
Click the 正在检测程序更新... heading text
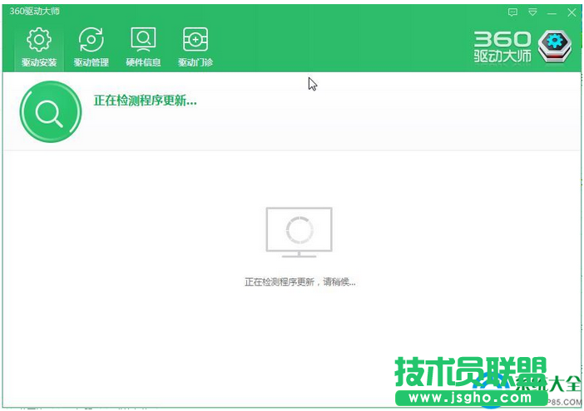[146, 100]
